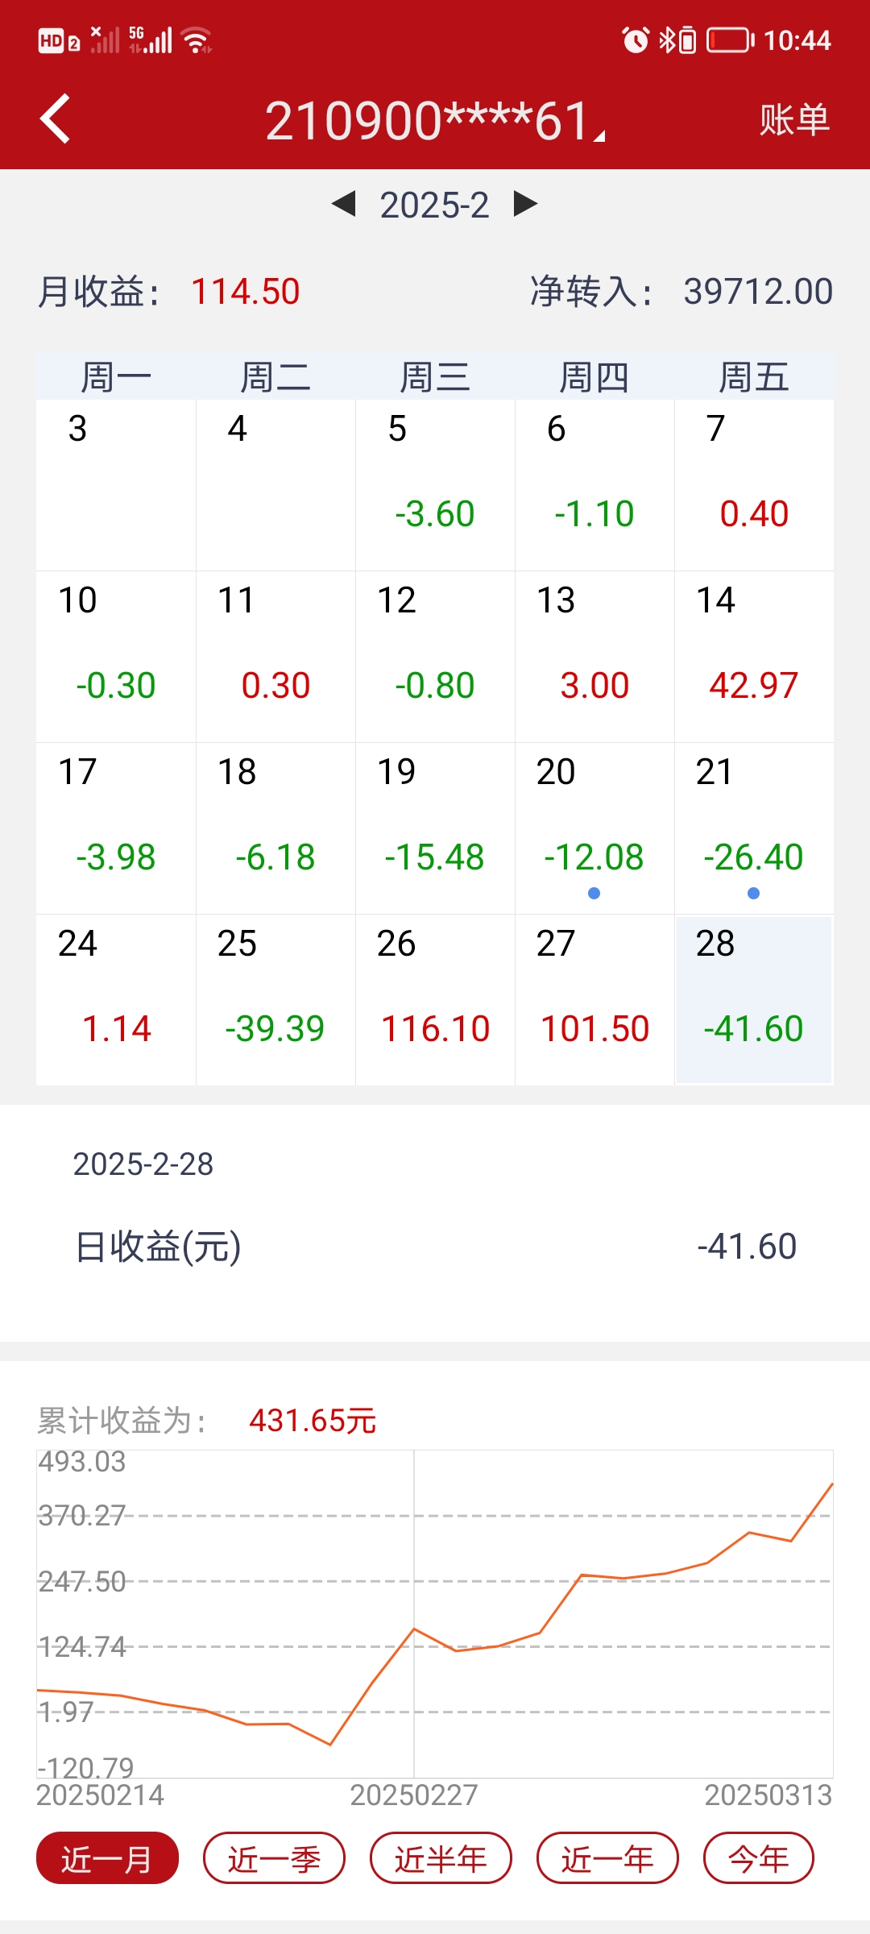Tap the back arrow icon
Viewport: 870px width, 1934px height.
(x=55, y=119)
